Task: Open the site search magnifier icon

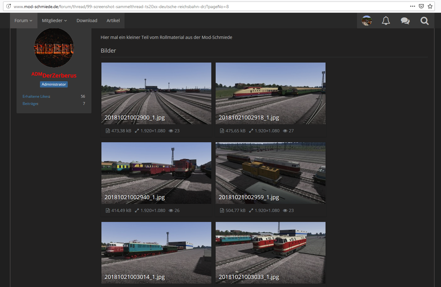Action: [x=424, y=21]
